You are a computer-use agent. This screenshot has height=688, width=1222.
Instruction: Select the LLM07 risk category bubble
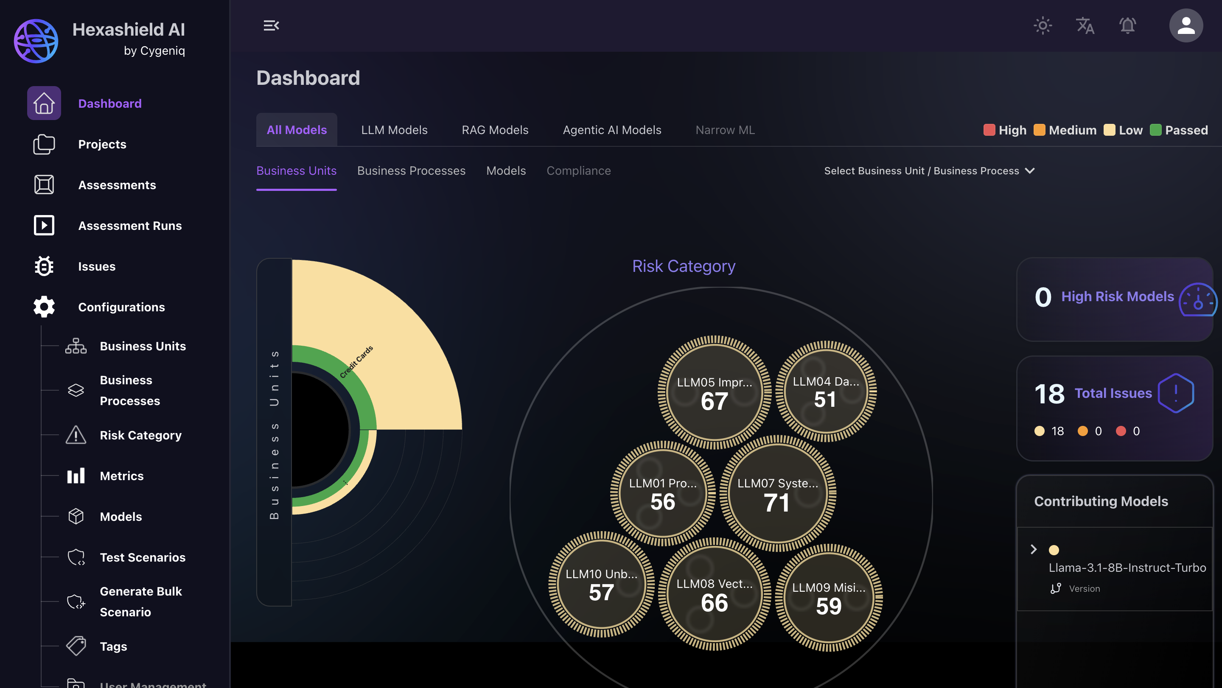[x=777, y=493]
